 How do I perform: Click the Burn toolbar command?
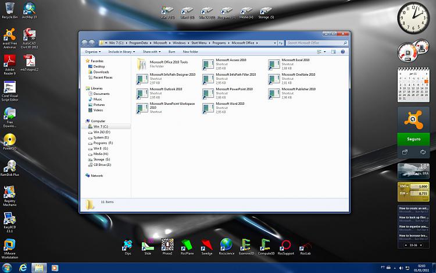coord(171,52)
